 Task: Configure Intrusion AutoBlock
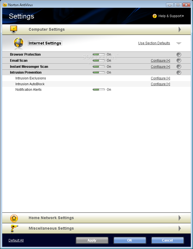pos(160,84)
